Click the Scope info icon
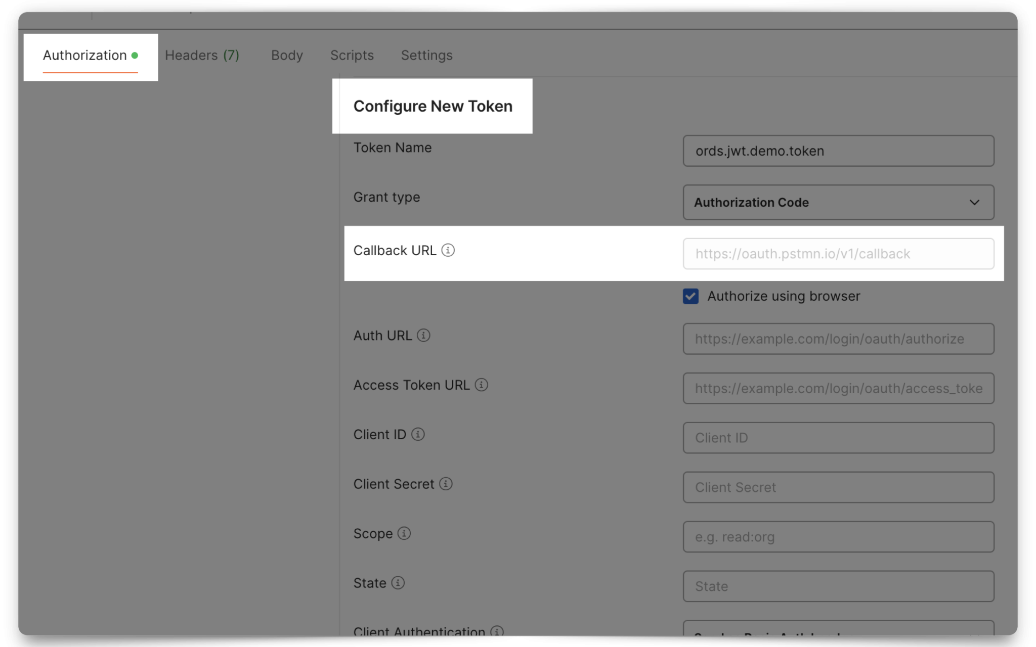The width and height of the screenshot is (1036, 647). [403, 533]
